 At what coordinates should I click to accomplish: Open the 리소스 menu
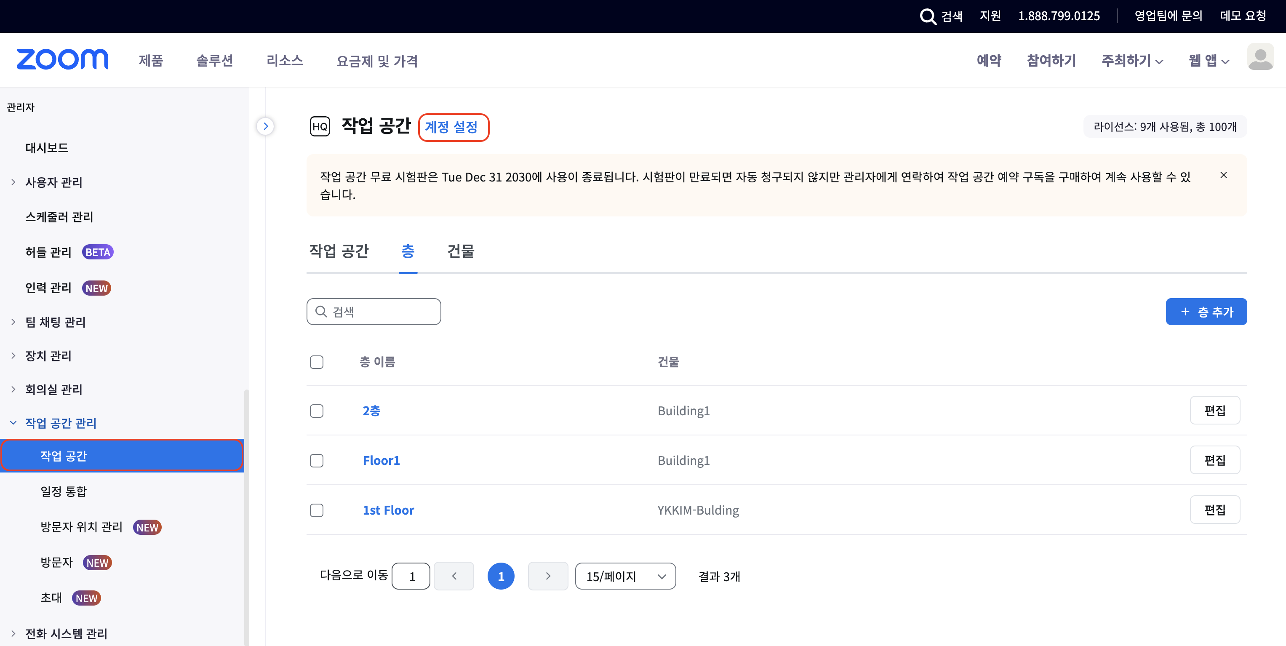click(285, 60)
